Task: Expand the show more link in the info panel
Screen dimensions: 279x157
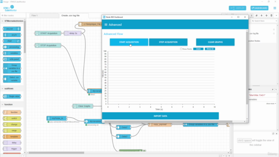Action: coord(271,104)
